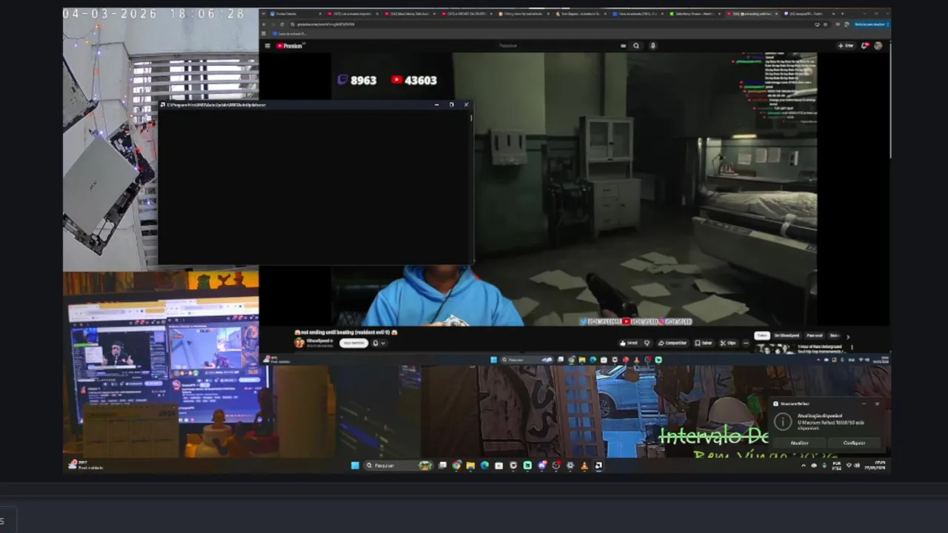The height and width of the screenshot is (533, 948).
Task: Save video with the Salvar button
Action: click(x=704, y=343)
